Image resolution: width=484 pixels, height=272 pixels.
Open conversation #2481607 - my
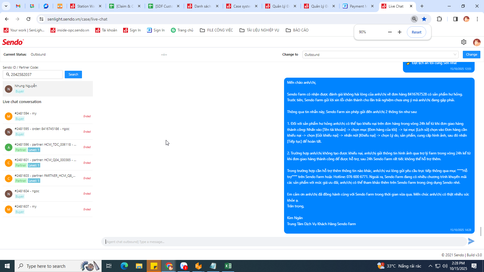[48, 209]
